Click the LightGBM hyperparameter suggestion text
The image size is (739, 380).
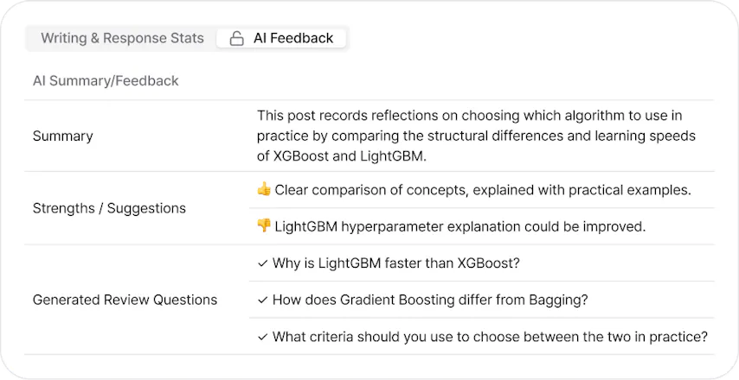[x=460, y=226]
